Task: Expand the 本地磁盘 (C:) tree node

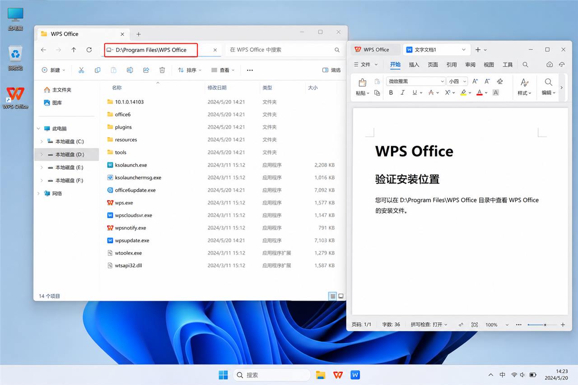Action: 42,141
